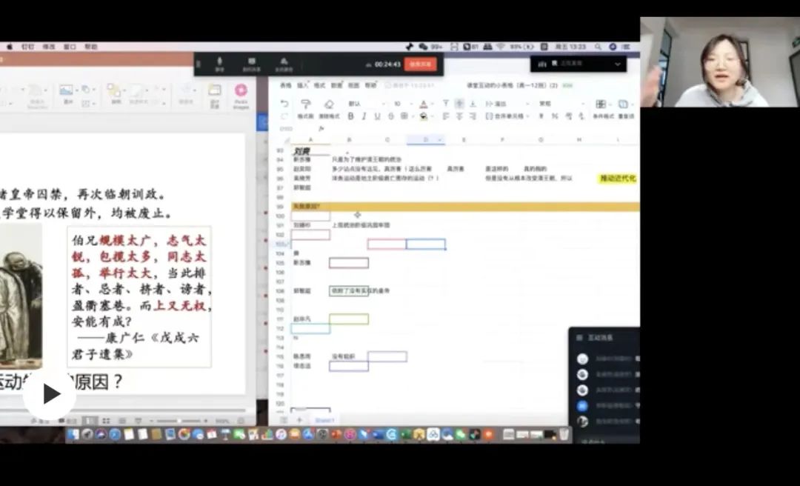Add a new sheet with plus button
The image size is (800, 486).
[x=299, y=421]
